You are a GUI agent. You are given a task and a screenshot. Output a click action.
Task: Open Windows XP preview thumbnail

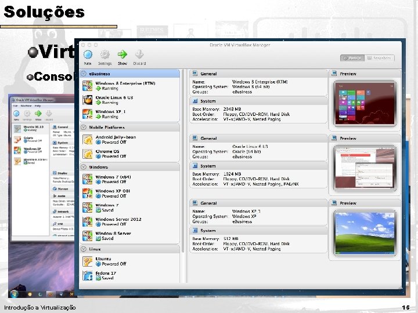click(x=365, y=233)
